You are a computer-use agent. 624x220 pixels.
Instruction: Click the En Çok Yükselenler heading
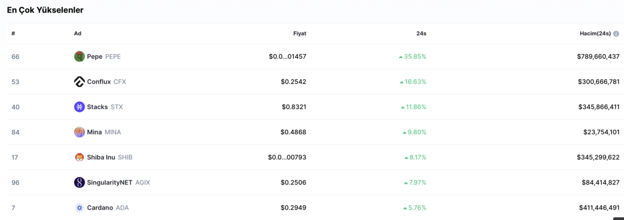[45, 10]
